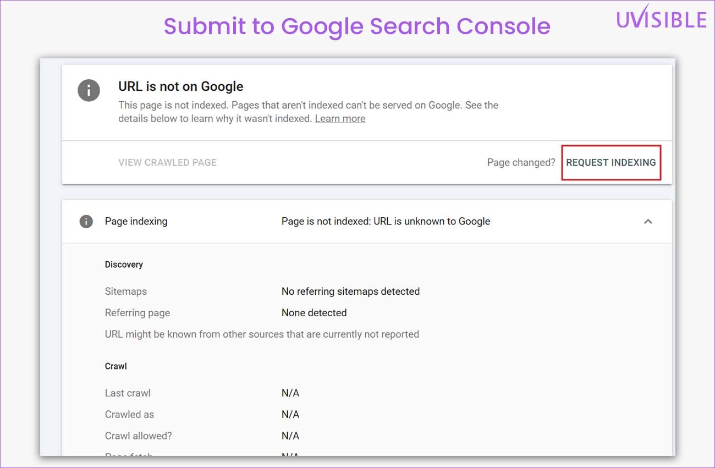Click the Crawl heading
The width and height of the screenshot is (715, 468).
[x=116, y=366]
